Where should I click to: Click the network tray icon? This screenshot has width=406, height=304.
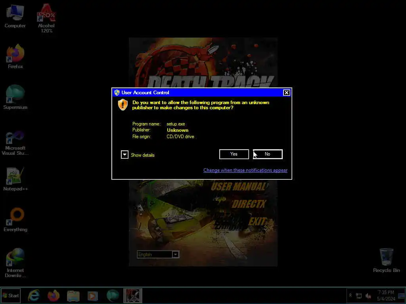click(359, 296)
